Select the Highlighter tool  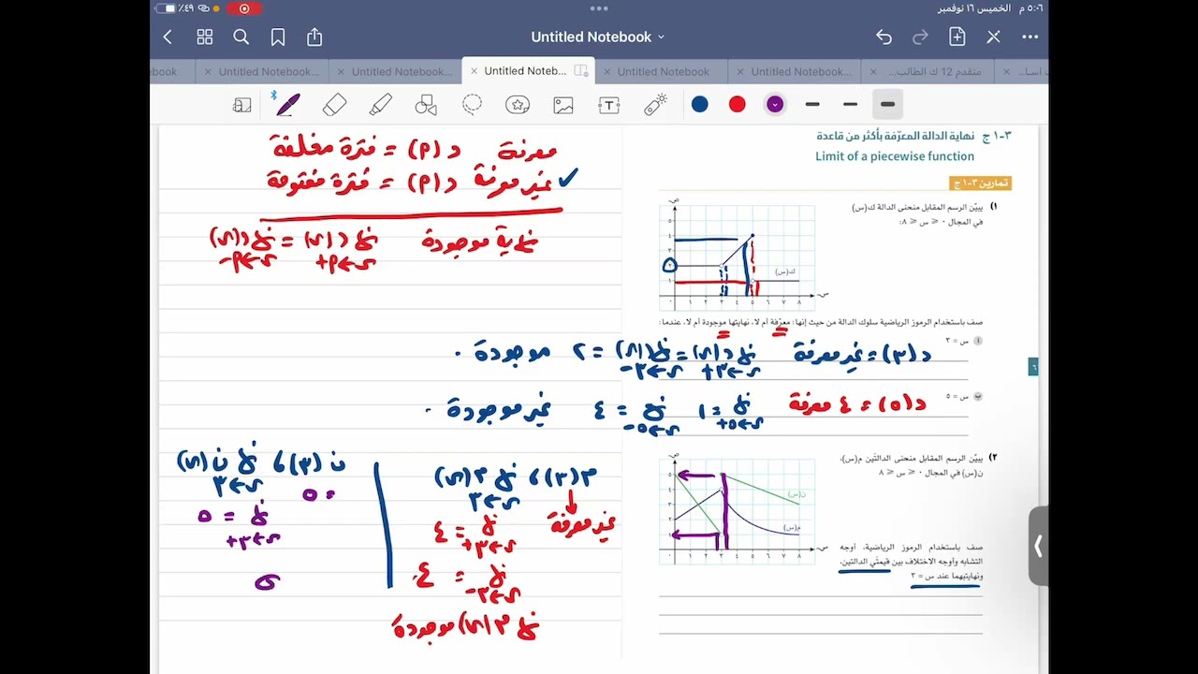point(380,105)
